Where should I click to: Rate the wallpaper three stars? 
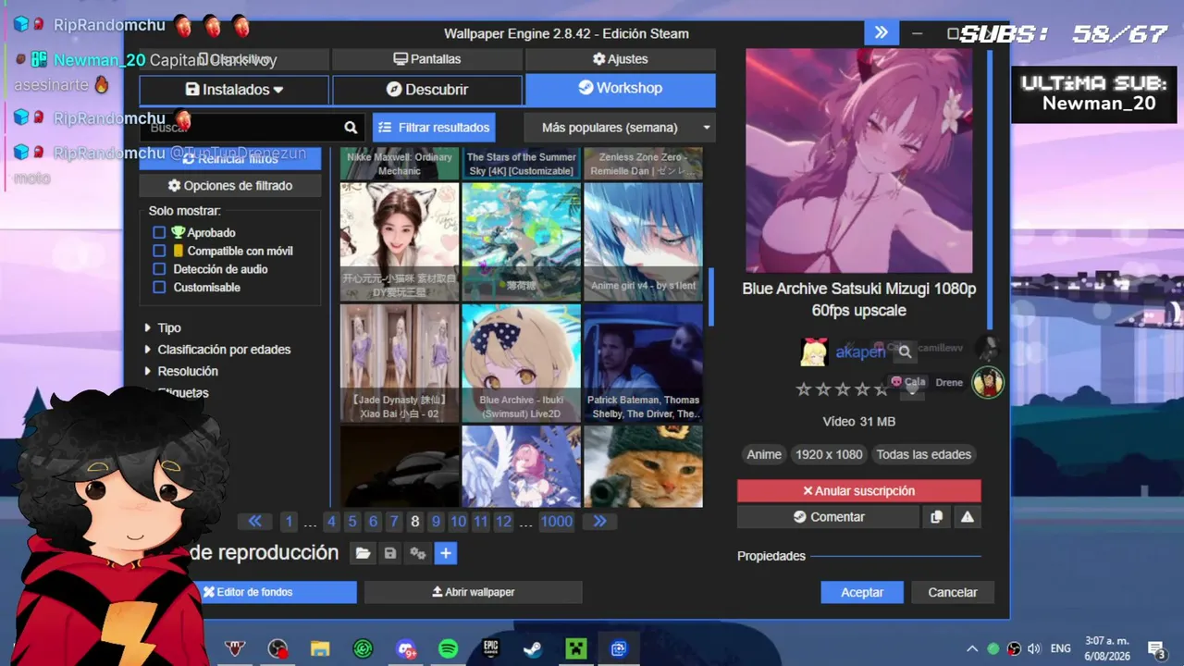pos(843,389)
